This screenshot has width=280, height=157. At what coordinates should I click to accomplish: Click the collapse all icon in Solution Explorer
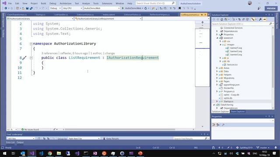(243, 19)
